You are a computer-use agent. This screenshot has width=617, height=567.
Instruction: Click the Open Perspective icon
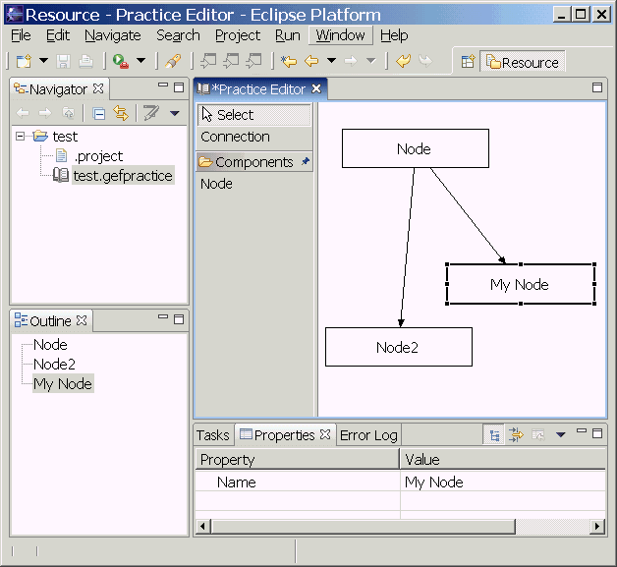(468, 62)
